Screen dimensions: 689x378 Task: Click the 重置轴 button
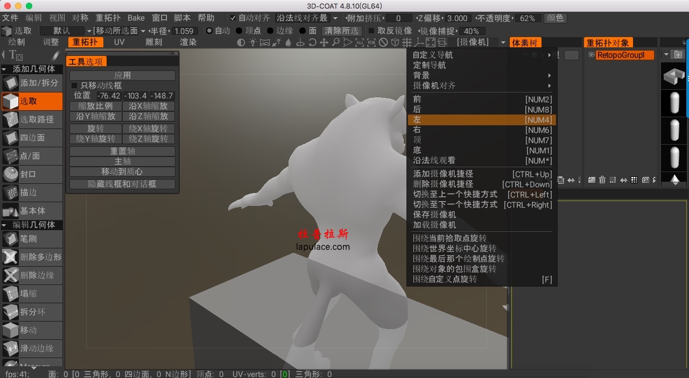[123, 151]
